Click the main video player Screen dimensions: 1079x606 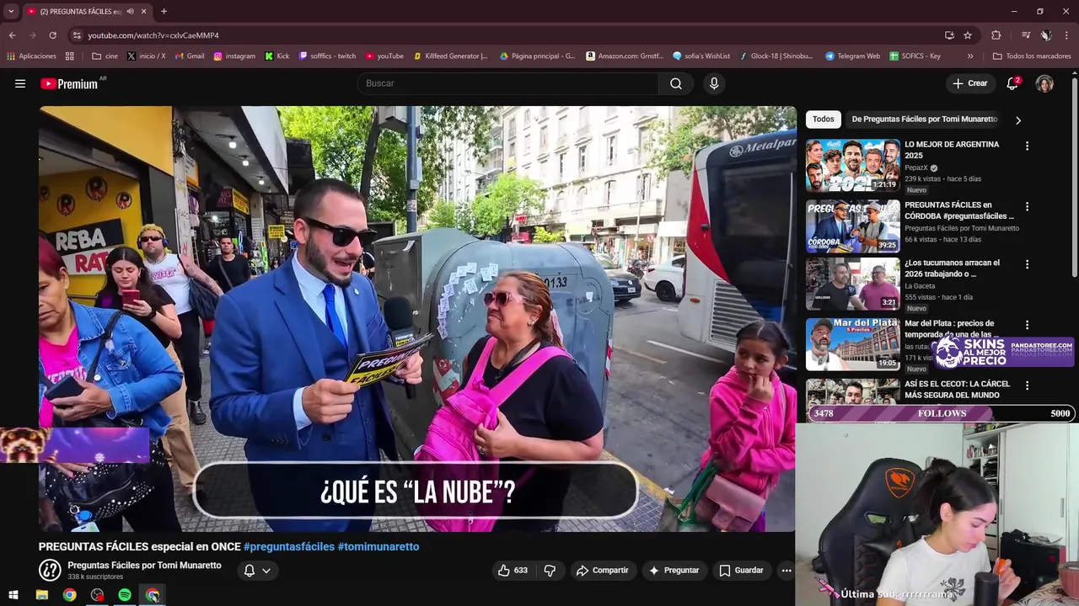[417, 319]
